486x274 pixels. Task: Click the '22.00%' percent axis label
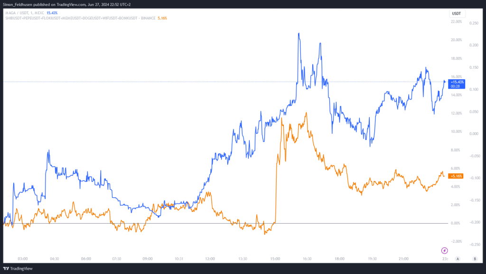click(x=456, y=22)
